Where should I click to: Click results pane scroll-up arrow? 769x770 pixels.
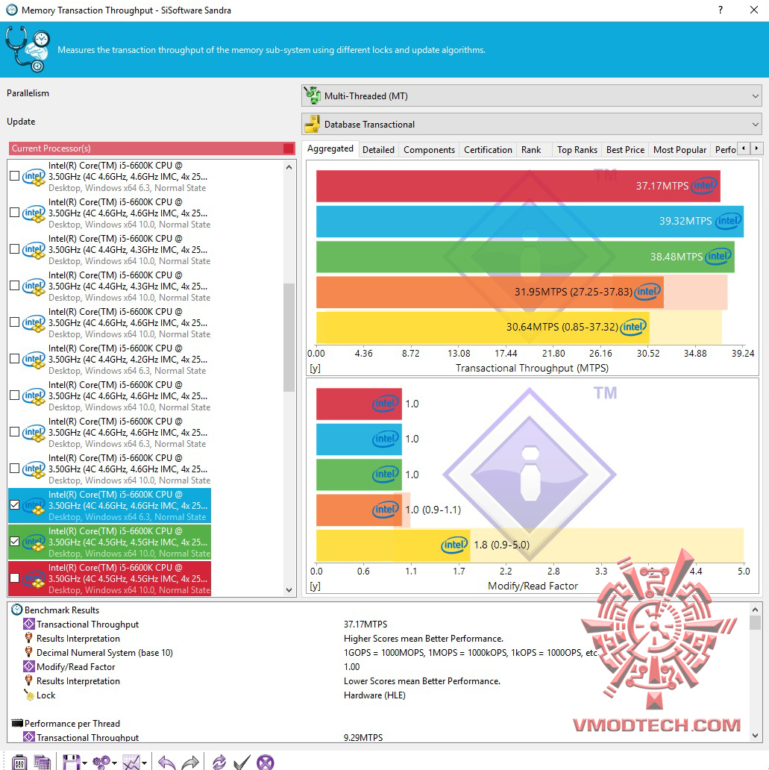(x=756, y=610)
